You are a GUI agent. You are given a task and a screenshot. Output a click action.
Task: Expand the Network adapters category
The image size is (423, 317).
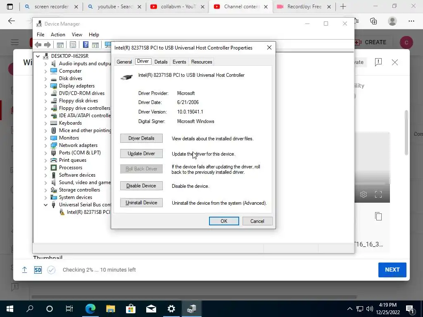pyautogui.click(x=45, y=146)
